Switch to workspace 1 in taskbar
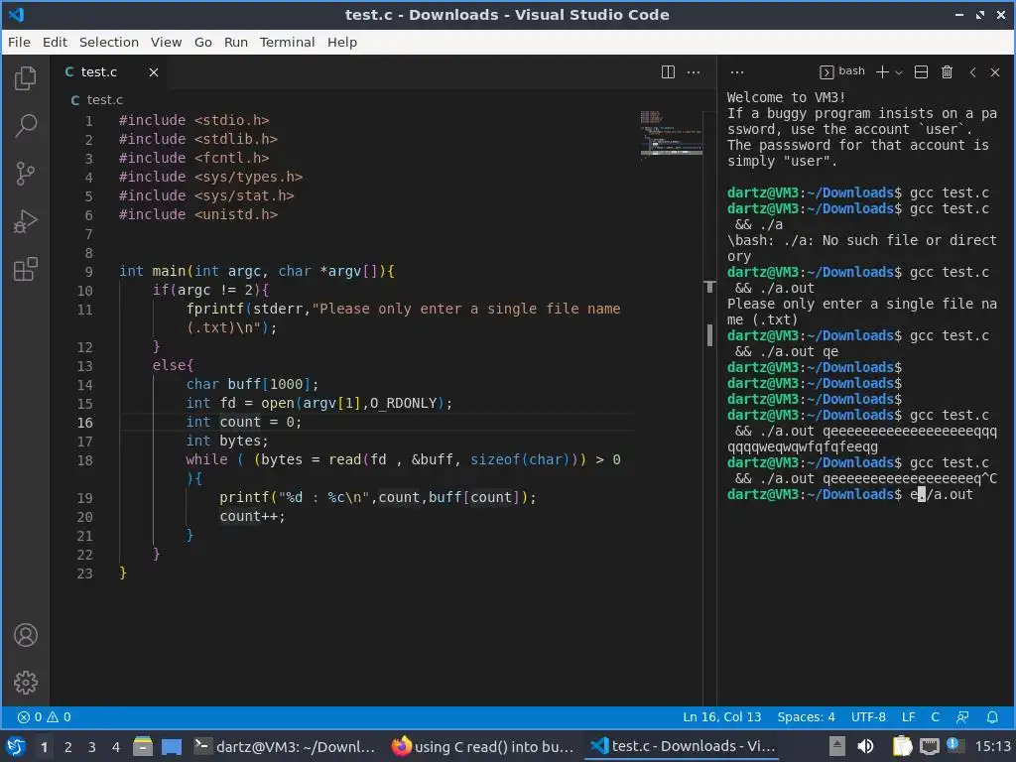The height and width of the screenshot is (762, 1016). pyautogui.click(x=44, y=747)
